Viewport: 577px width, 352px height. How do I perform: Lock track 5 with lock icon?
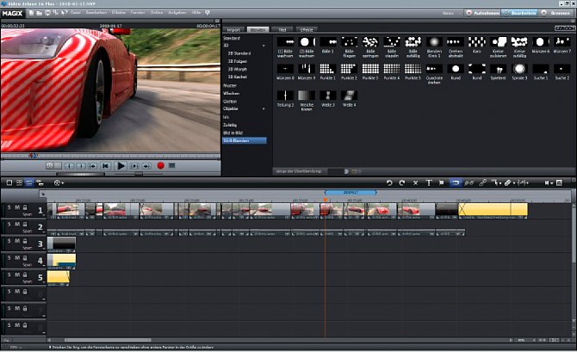coord(25,275)
